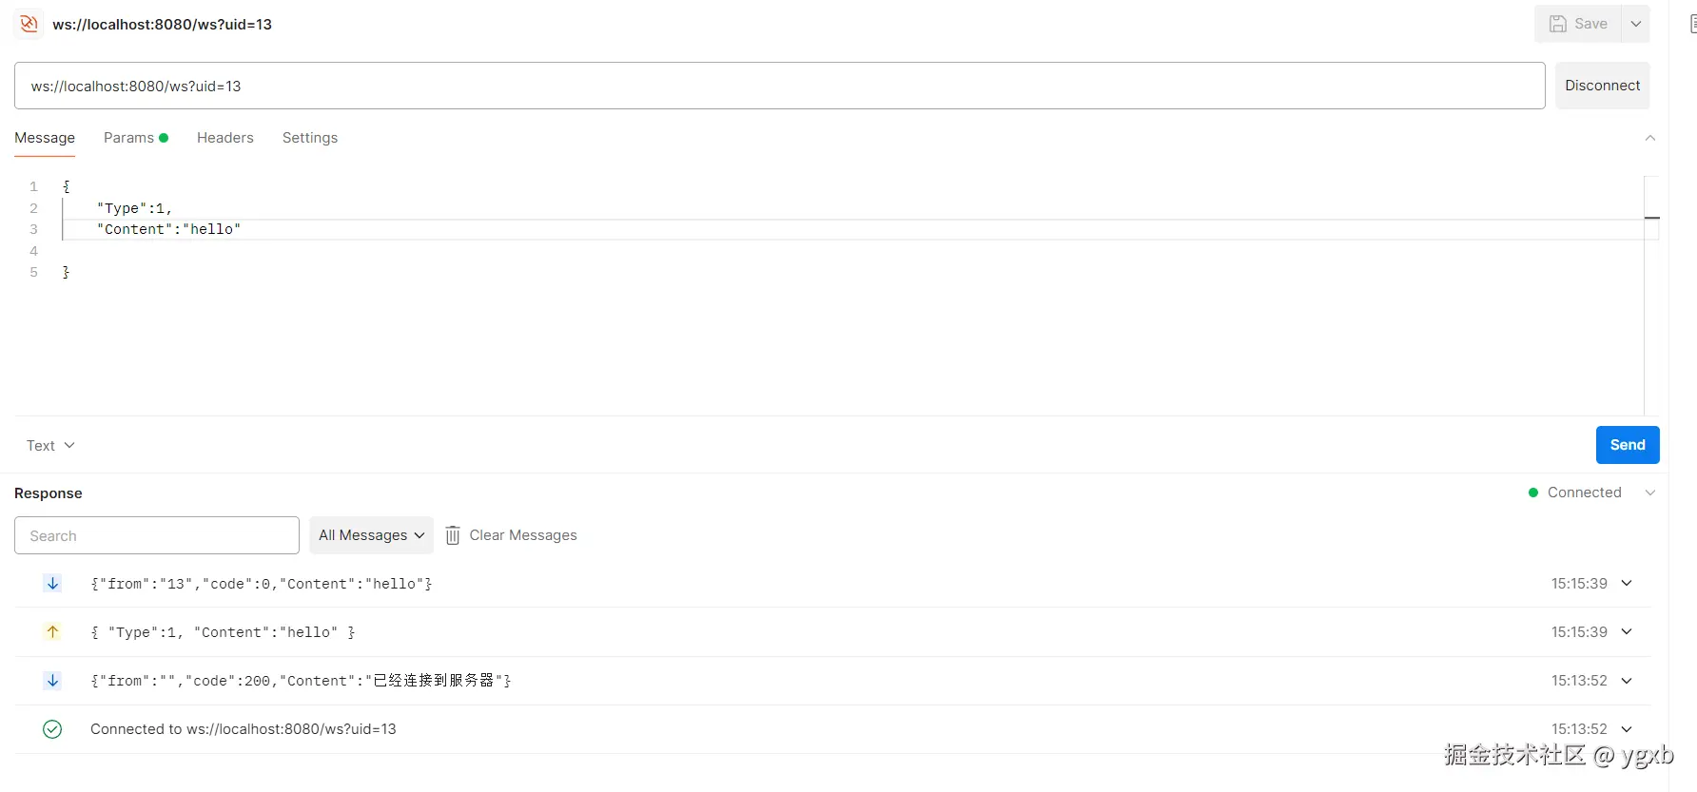
Task: Click the Clear Messages trash icon
Action: point(453,535)
